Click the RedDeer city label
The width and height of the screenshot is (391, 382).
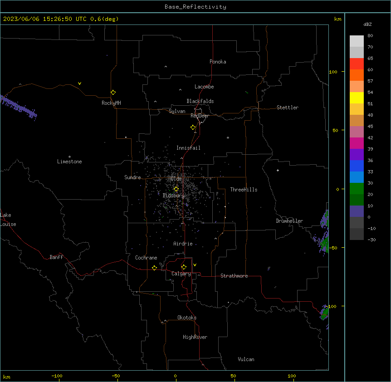tap(200, 116)
